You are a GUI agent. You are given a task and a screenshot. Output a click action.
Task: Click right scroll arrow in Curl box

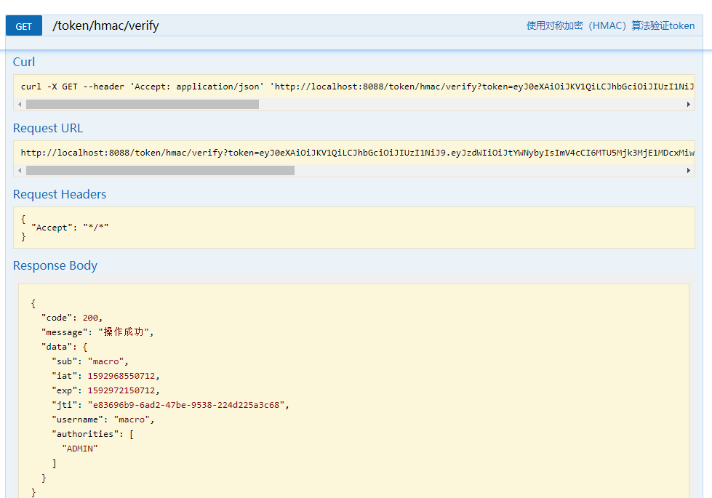pyautogui.click(x=689, y=105)
